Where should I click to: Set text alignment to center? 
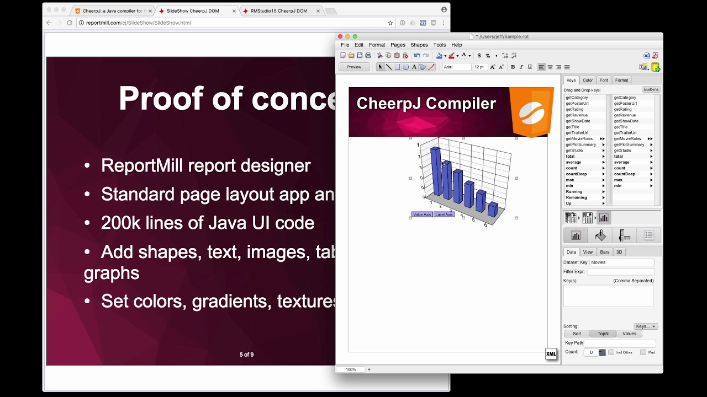550,67
